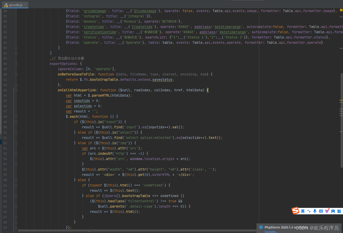This screenshot has width=343, height=233.
Task: Collapse the else block at line 60
Action: pos(16,180)
